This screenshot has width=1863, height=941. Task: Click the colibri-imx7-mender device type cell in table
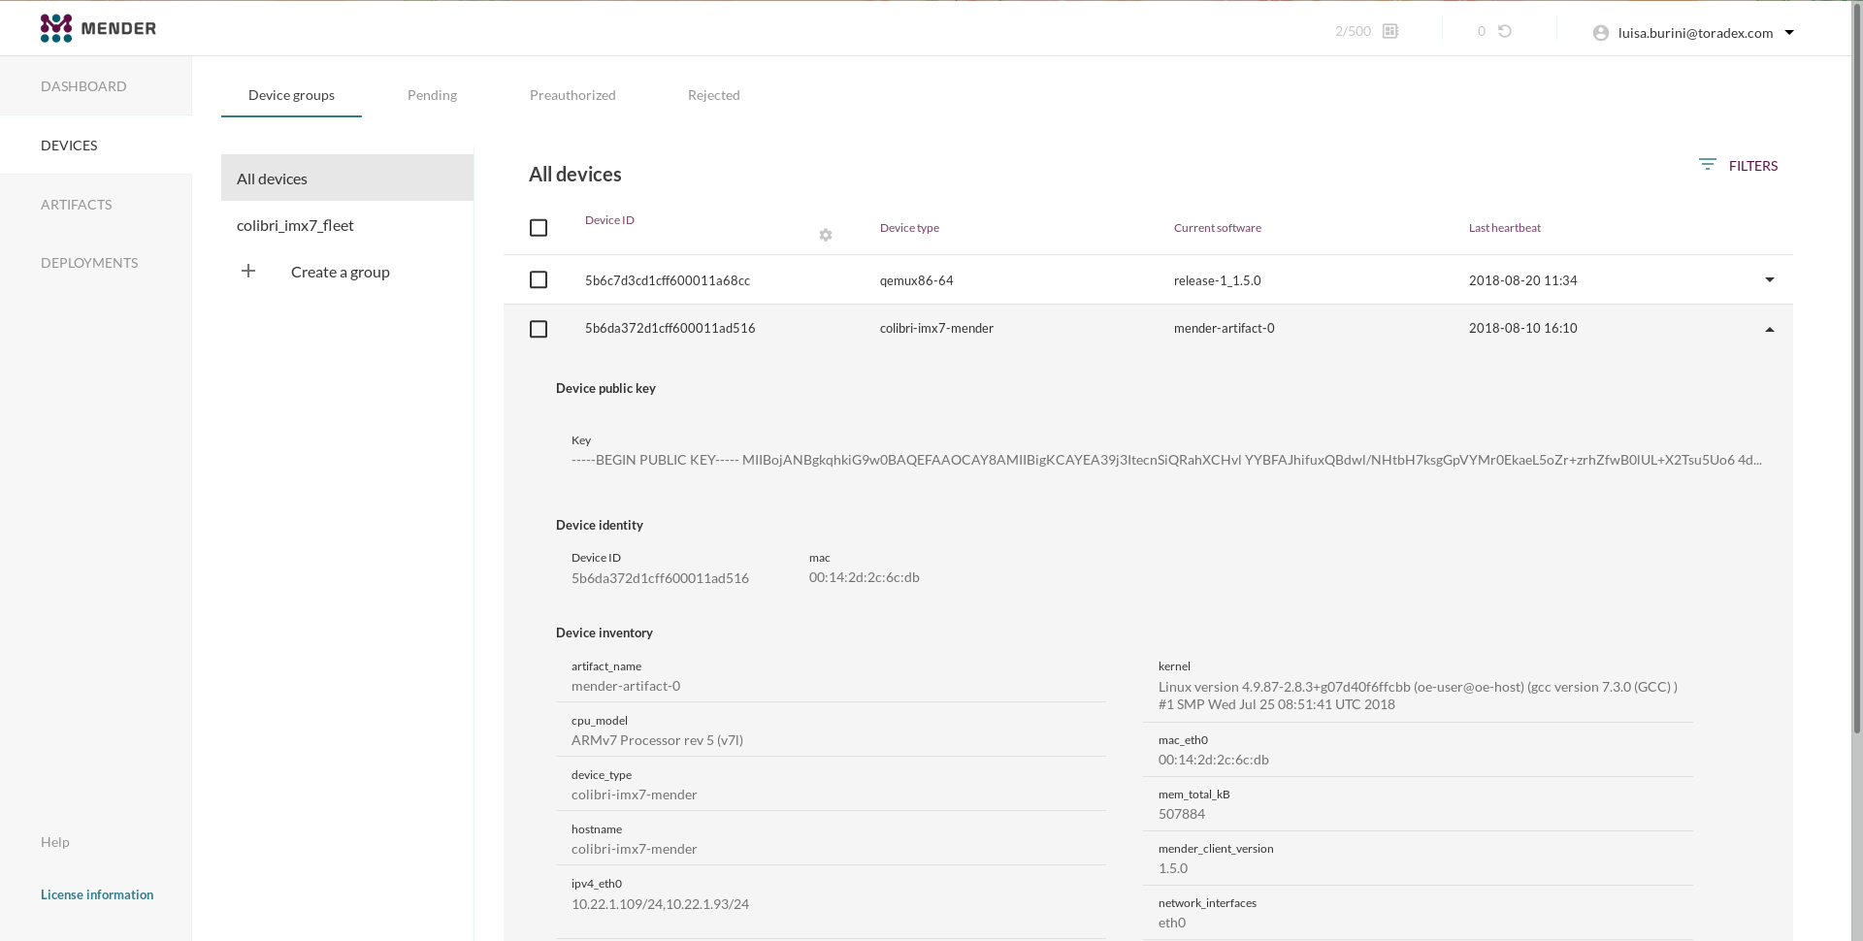[936, 328]
